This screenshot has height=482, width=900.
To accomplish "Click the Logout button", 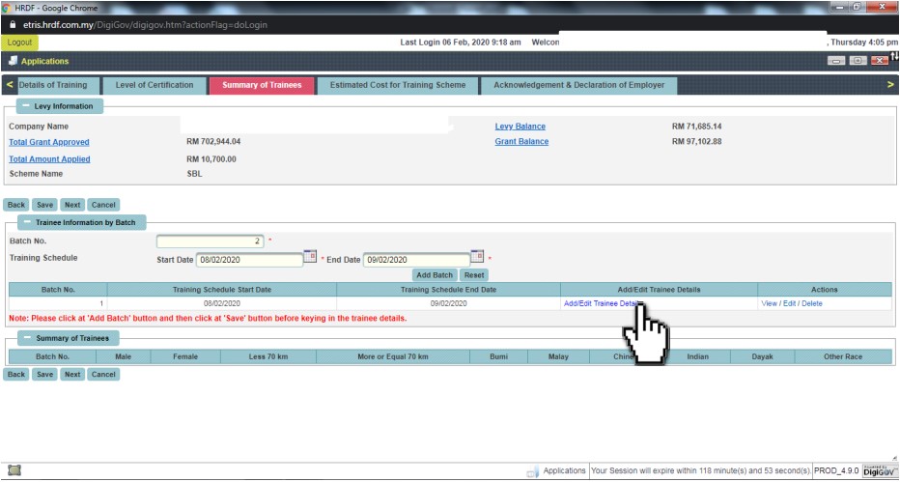I will [19, 43].
